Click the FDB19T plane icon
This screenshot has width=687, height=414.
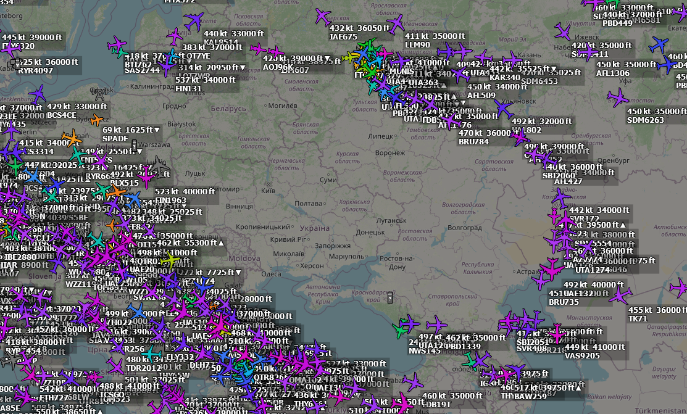point(412,382)
